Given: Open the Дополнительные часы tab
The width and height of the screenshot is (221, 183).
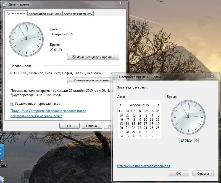Looking at the screenshot, I should 45,14.
